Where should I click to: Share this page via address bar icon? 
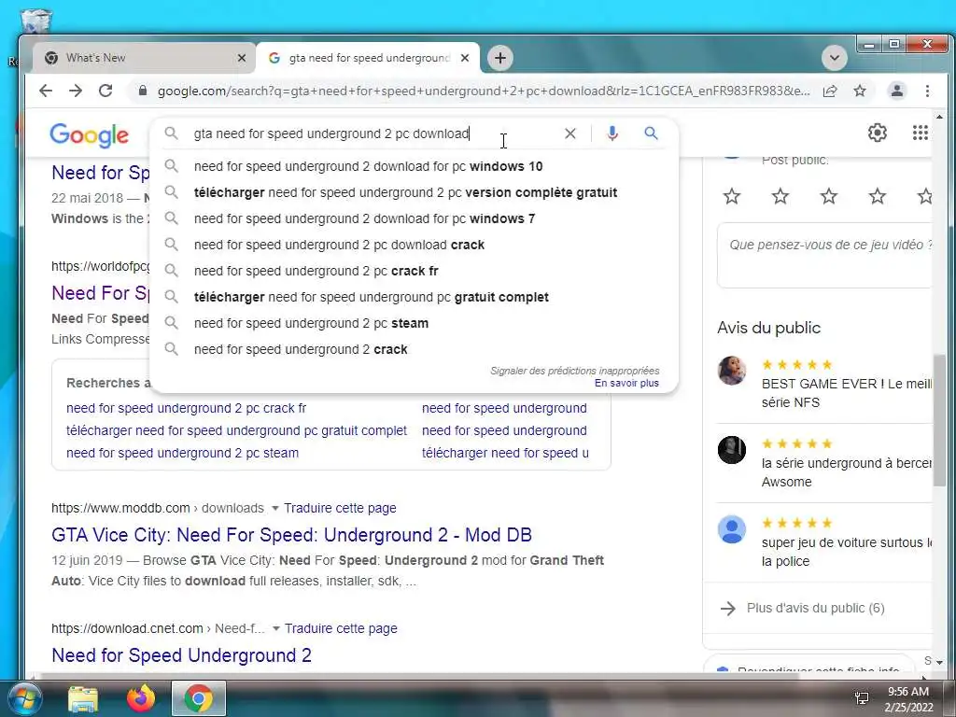pos(830,91)
